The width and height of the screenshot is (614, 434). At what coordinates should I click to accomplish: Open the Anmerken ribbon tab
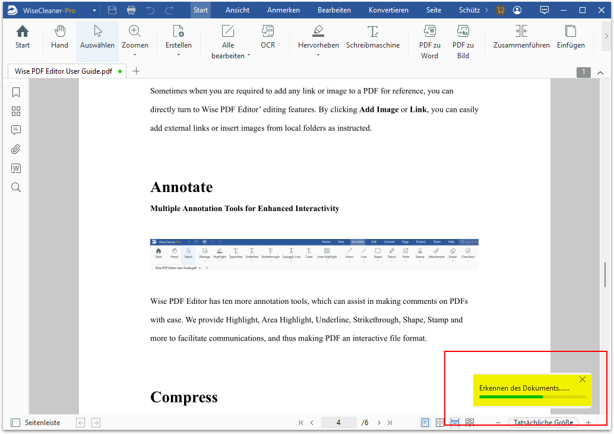point(283,10)
